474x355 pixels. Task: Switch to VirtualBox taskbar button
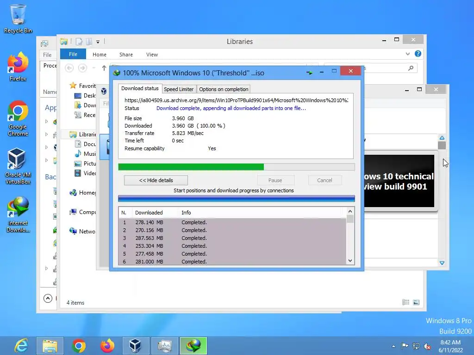point(136,346)
